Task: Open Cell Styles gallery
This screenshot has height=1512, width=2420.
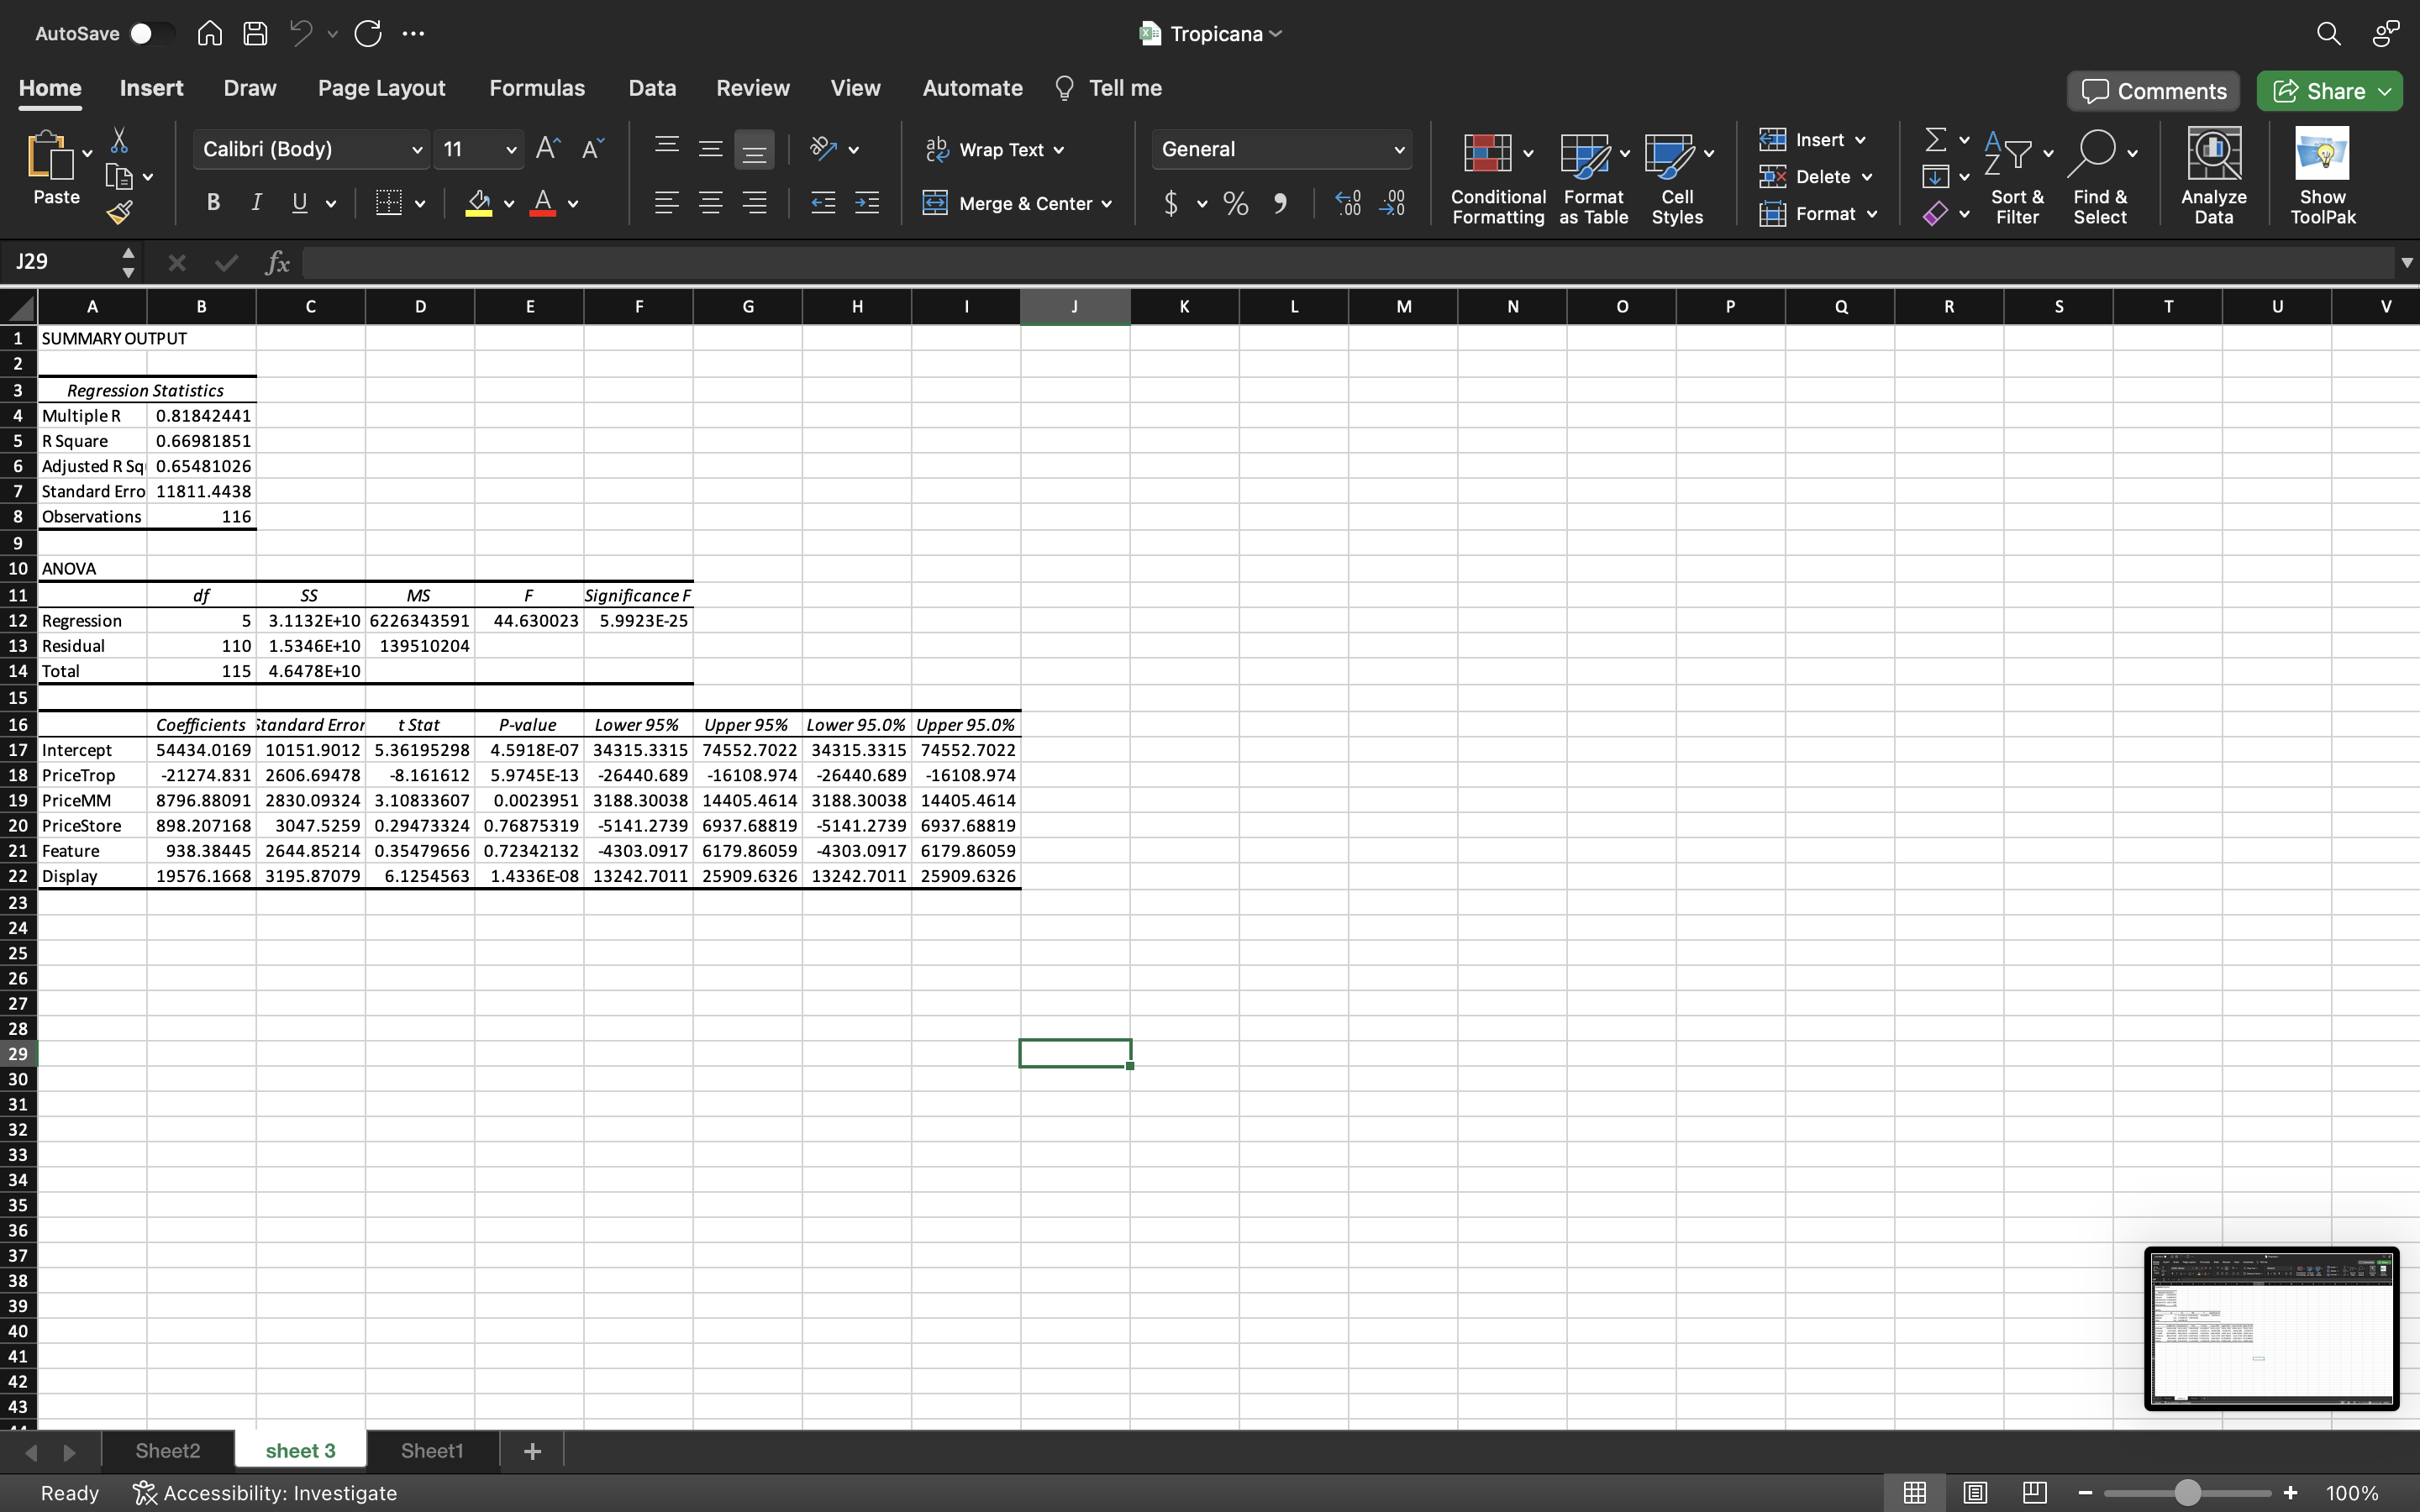Action: coord(1676,178)
